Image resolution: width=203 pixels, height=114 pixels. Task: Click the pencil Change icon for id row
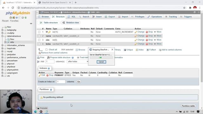136,32
